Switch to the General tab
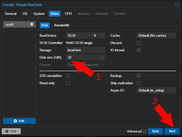This screenshot has width=182, height=137. click(11, 14)
